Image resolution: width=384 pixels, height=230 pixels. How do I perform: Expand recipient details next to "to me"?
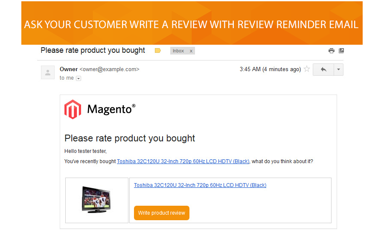(x=79, y=78)
